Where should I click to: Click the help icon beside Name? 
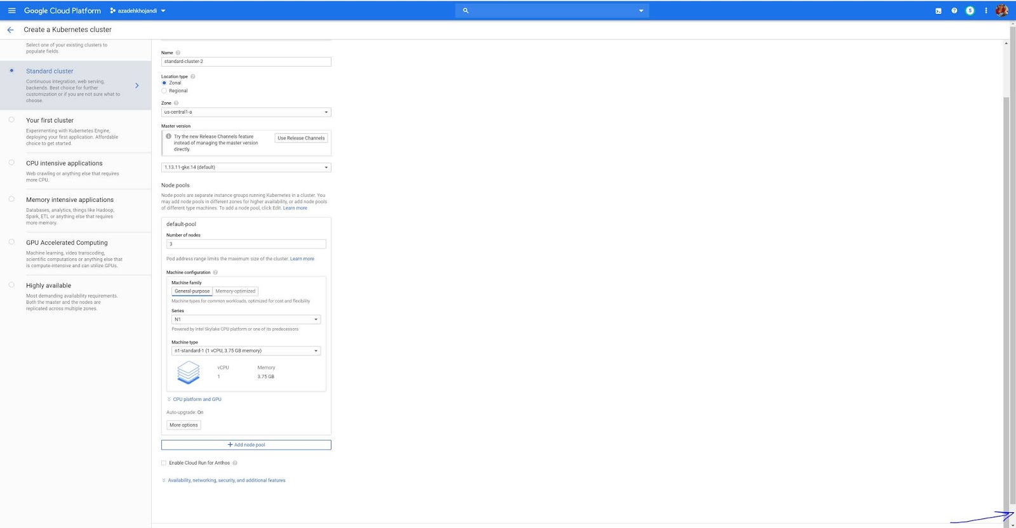pos(178,53)
